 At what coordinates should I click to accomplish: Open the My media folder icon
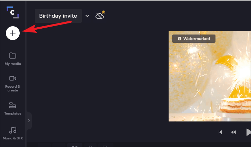pyautogui.click(x=13, y=56)
